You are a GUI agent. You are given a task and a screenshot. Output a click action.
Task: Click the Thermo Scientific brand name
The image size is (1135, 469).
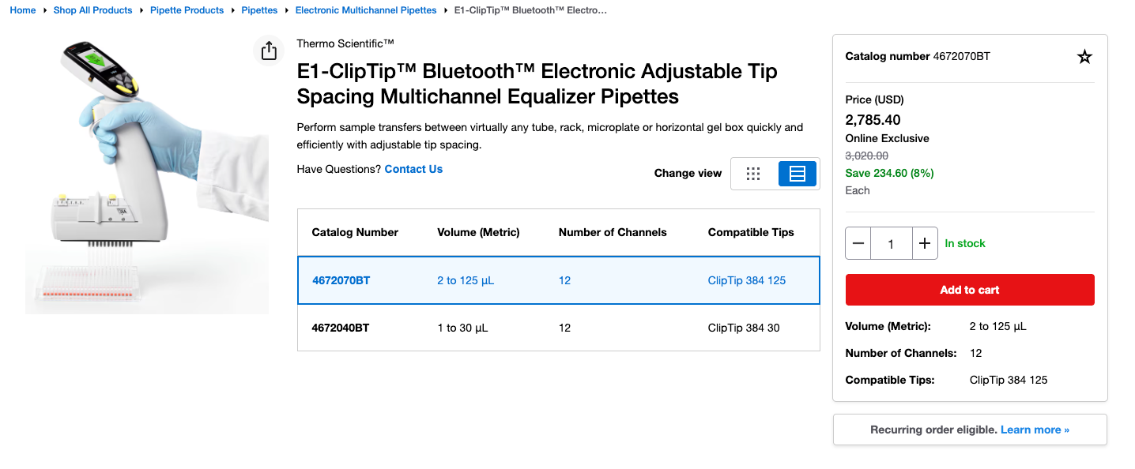[345, 43]
